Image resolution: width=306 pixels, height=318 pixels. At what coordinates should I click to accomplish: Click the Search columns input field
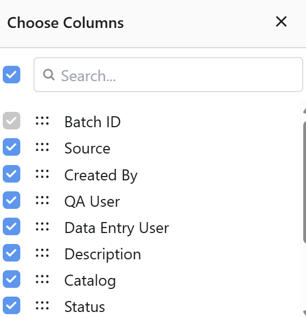click(168, 75)
